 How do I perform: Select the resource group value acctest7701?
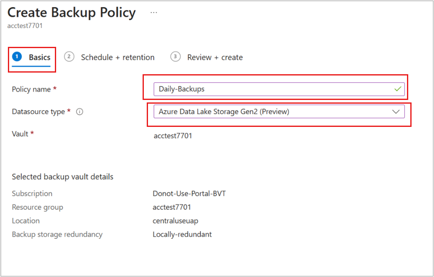pyautogui.click(x=172, y=207)
